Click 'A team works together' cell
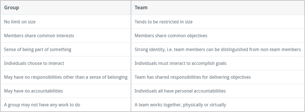Viewport: 305px width, 112px height. tap(218, 105)
